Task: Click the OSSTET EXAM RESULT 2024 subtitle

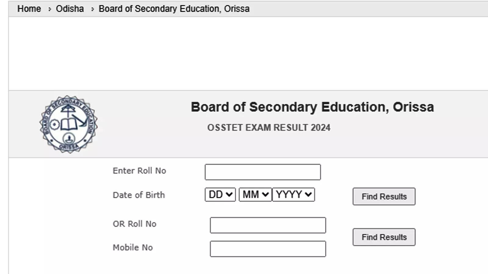Action: [x=269, y=128]
